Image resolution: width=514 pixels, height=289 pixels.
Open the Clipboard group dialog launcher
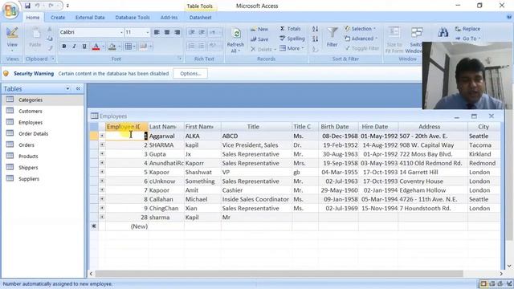pyautogui.click(x=53, y=59)
